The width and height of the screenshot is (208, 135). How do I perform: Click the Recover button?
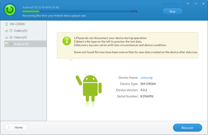(x=188, y=128)
